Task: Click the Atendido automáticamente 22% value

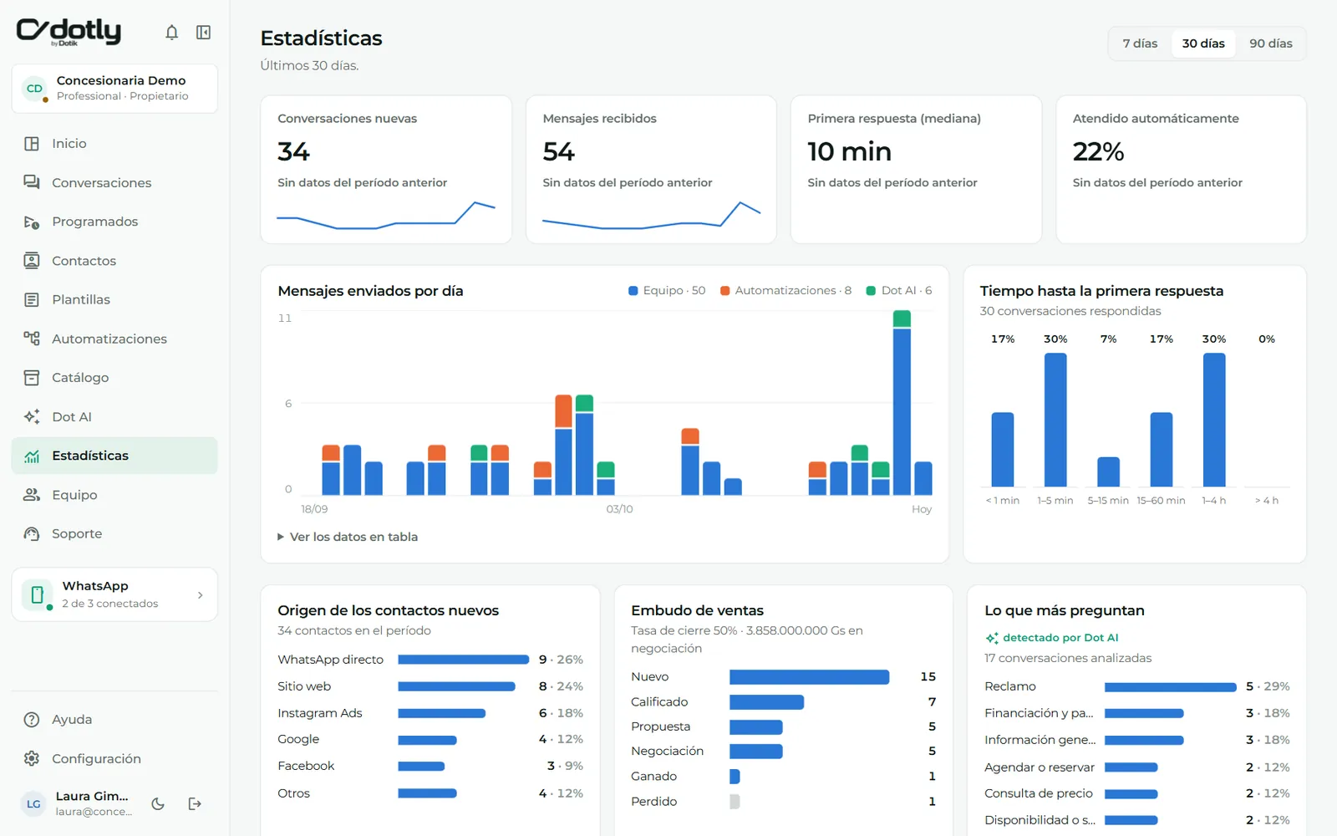Action: (x=1098, y=151)
